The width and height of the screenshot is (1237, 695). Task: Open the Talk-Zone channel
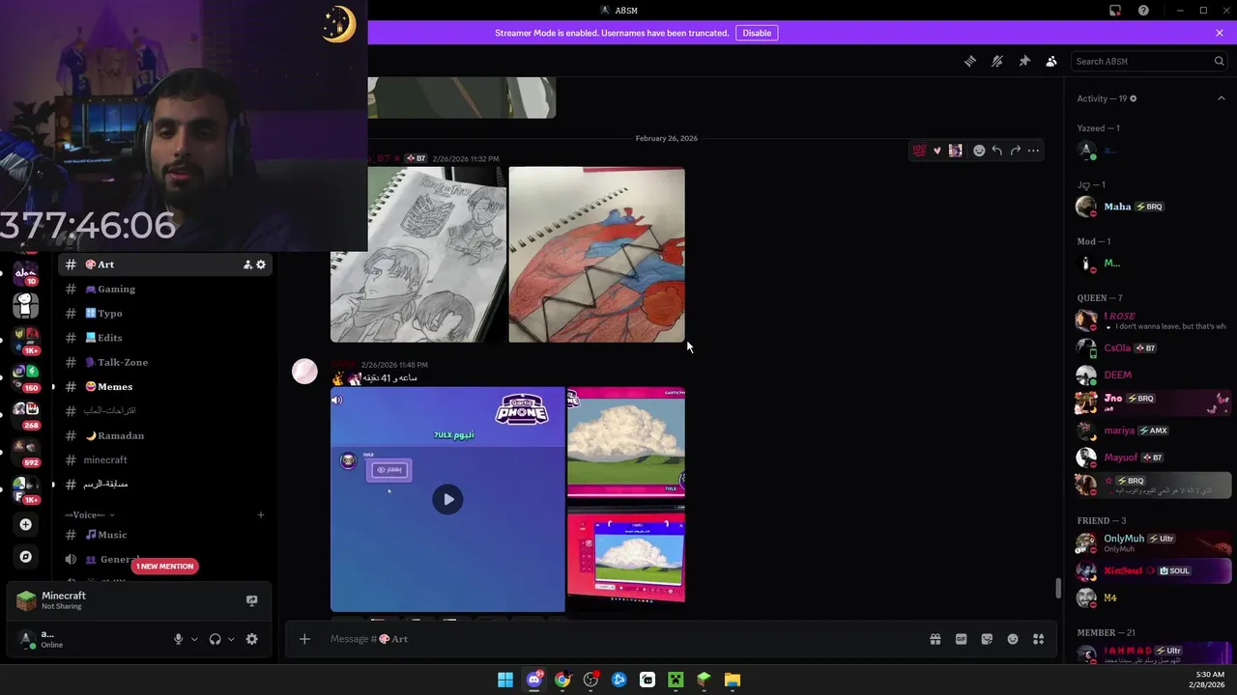pos(164,362)
